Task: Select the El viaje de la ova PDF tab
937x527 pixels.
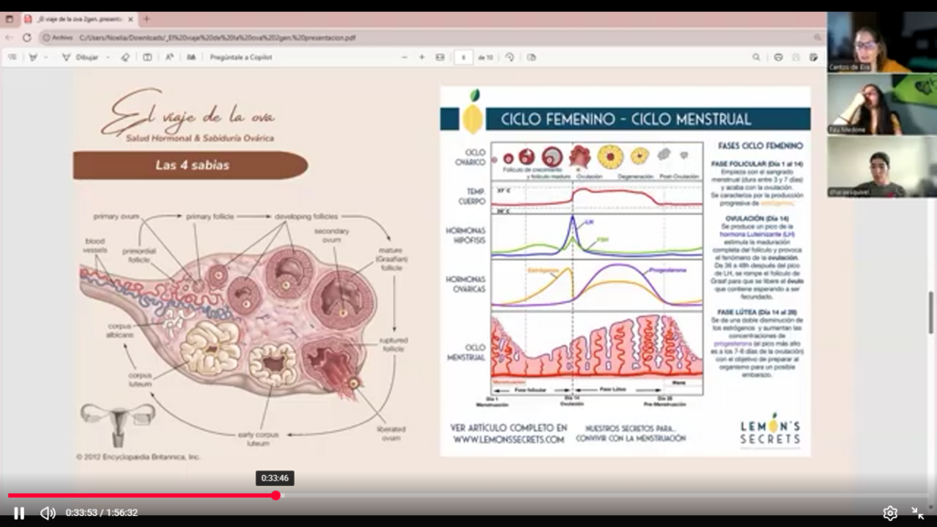Action: pos(78,18)
